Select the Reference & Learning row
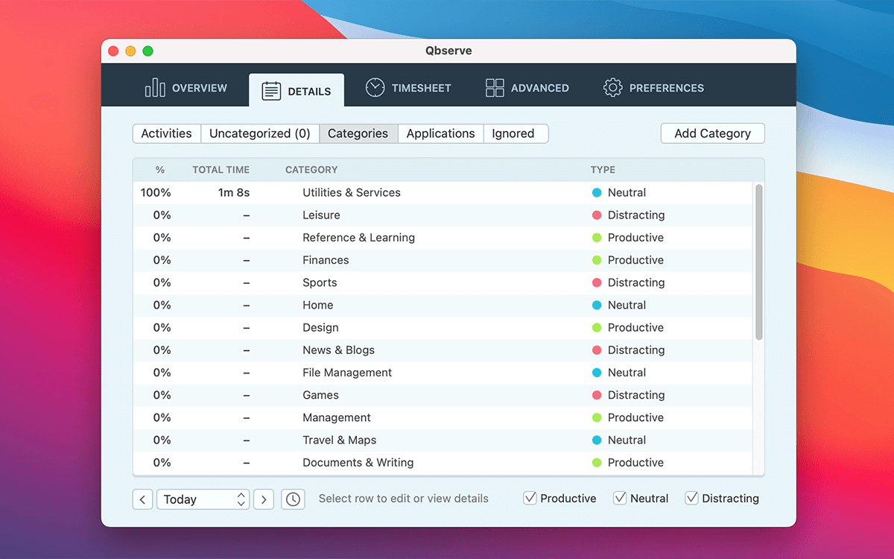The width and height of the screenshot is (894, 559). click(x=443, y=237)
